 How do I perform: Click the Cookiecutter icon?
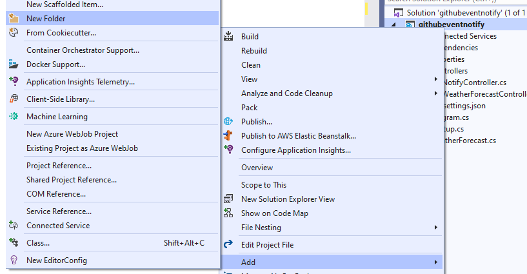14,33
